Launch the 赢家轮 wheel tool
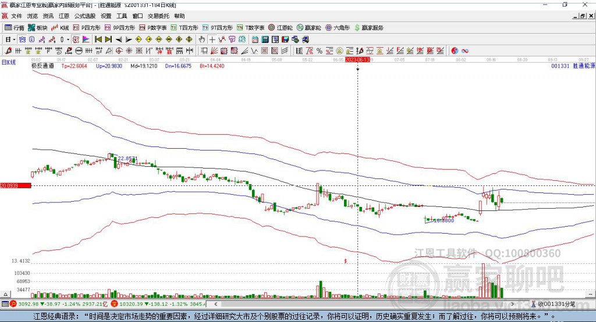Image resolution: width=596 pixels, height=322 pixels. 308,28
